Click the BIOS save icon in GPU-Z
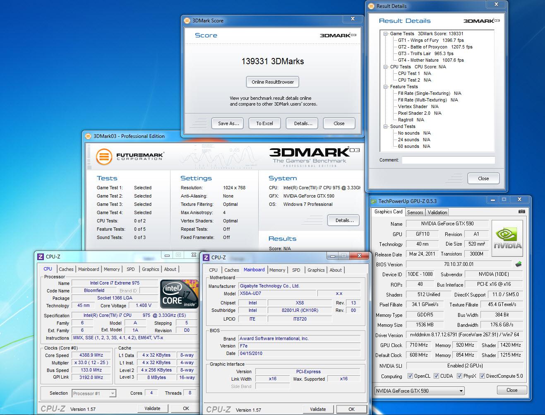The height and width of the screenshot is (415, 545). pyautogui.click(x=518, y=264)
